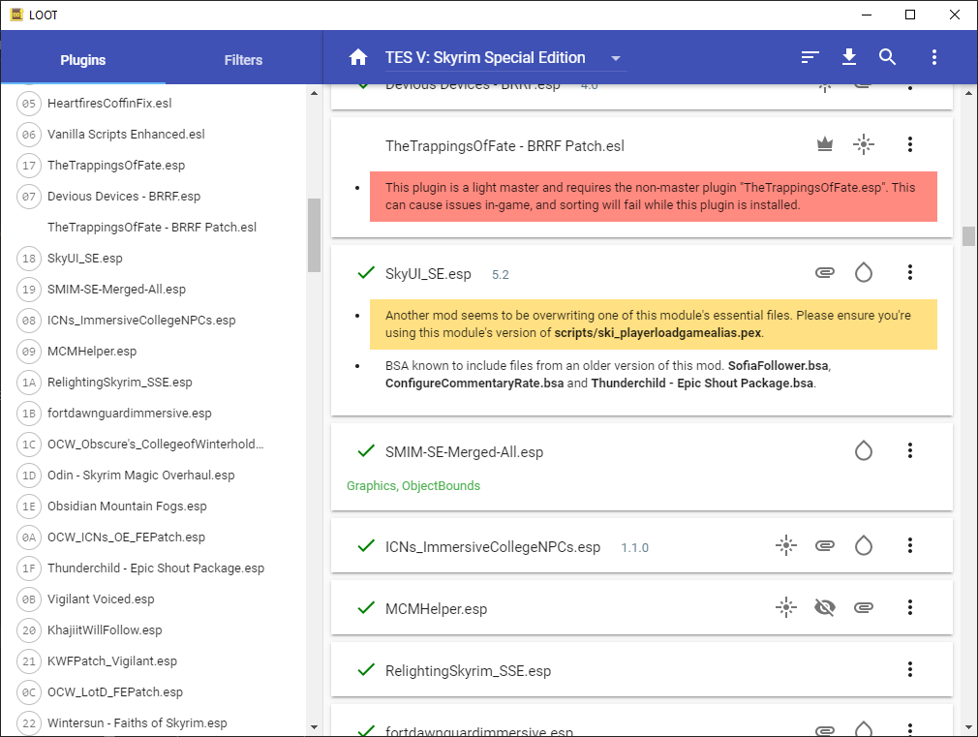978x737 pixels.
Task: Open three-dot menu for MCMHelper.esp card
Action: point(910,607)
